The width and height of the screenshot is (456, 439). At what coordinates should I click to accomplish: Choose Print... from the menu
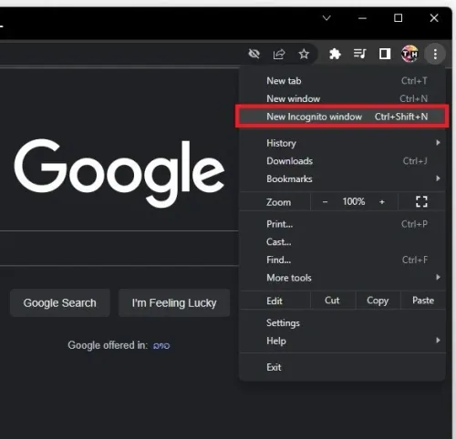click(342, 224)
